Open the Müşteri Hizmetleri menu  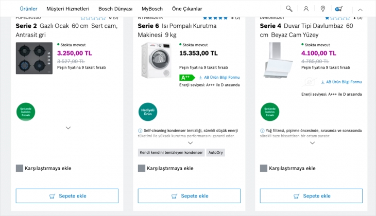tap(67, 9)
